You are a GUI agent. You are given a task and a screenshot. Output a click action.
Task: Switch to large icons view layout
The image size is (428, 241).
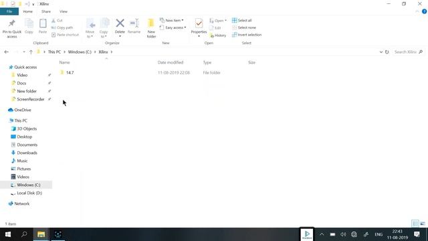423,224
